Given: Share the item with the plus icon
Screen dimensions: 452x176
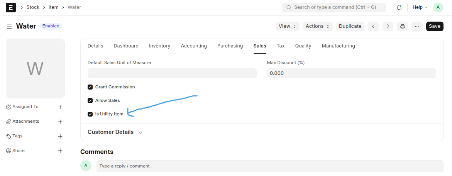Looking at the screenshot, I should coord(60,151).
